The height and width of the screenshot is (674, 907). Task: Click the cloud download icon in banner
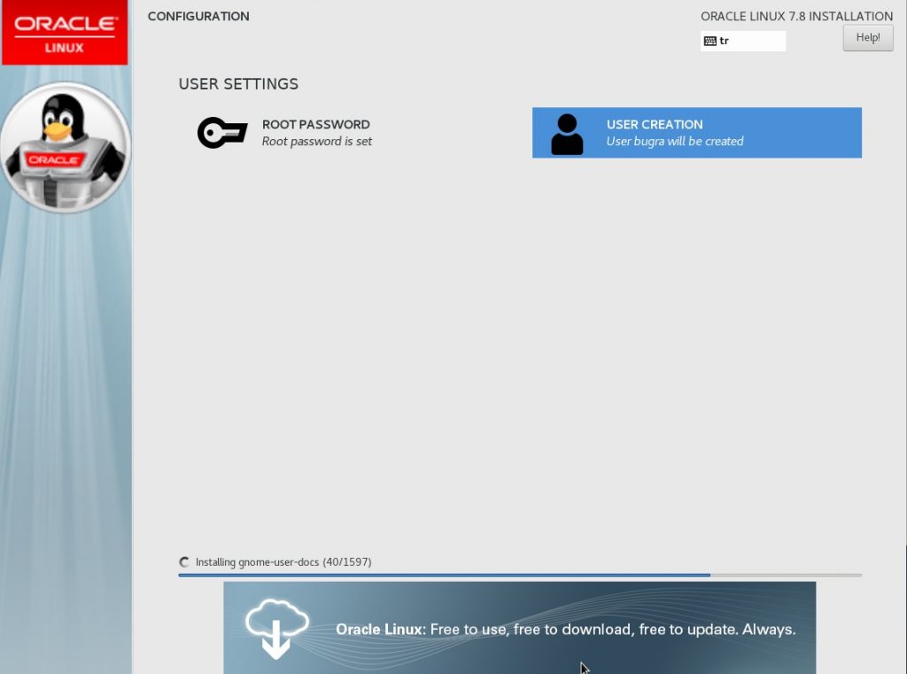276,629
